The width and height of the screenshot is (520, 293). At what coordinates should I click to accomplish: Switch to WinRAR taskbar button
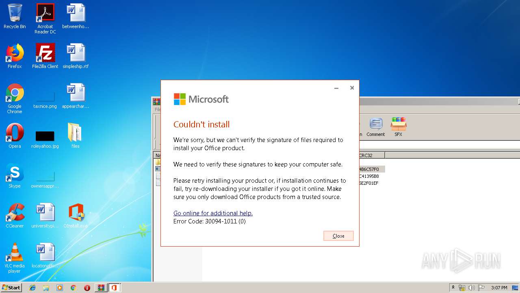coord(101,288)
